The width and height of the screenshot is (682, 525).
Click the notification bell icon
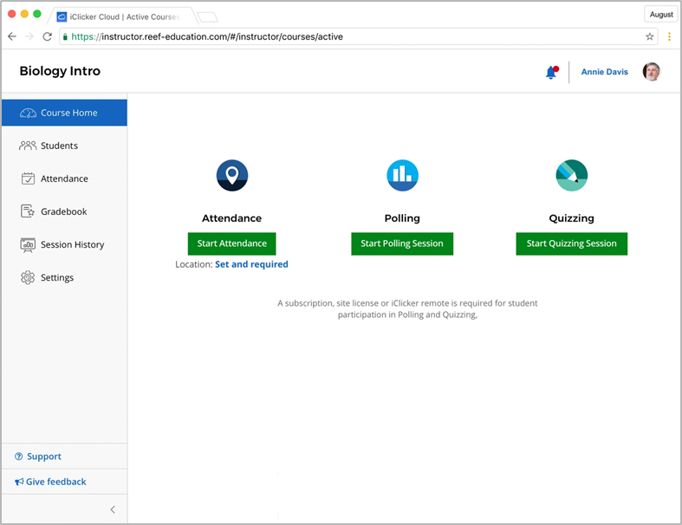[550, 73]
